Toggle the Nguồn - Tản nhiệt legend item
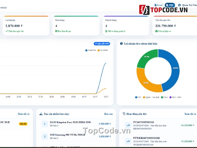Viewport: 197px width, 148px height. tap(151, 97)
